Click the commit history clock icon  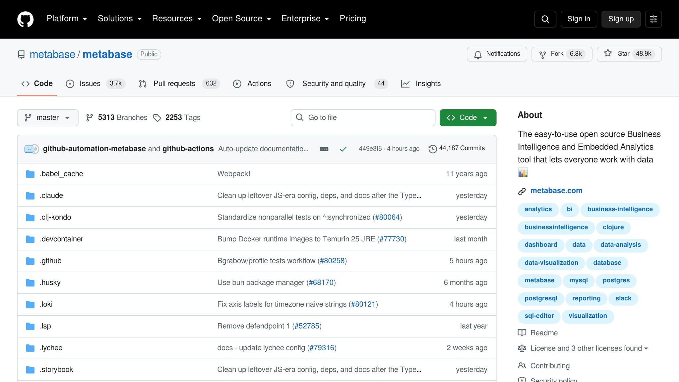click(433, 149)
